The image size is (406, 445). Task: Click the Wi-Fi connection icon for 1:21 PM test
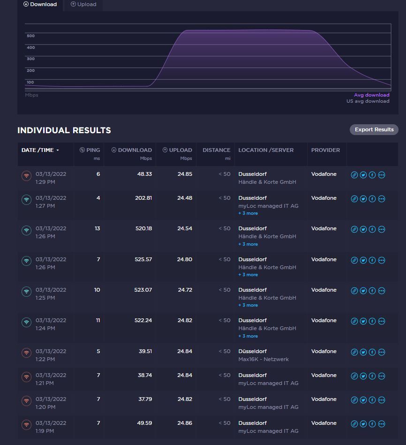coord(27,377)
